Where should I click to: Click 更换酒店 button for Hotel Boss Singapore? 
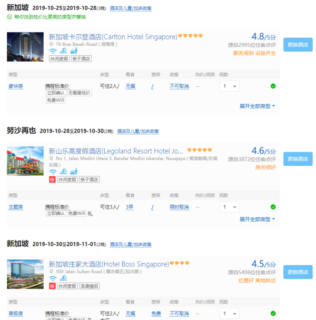298,272
